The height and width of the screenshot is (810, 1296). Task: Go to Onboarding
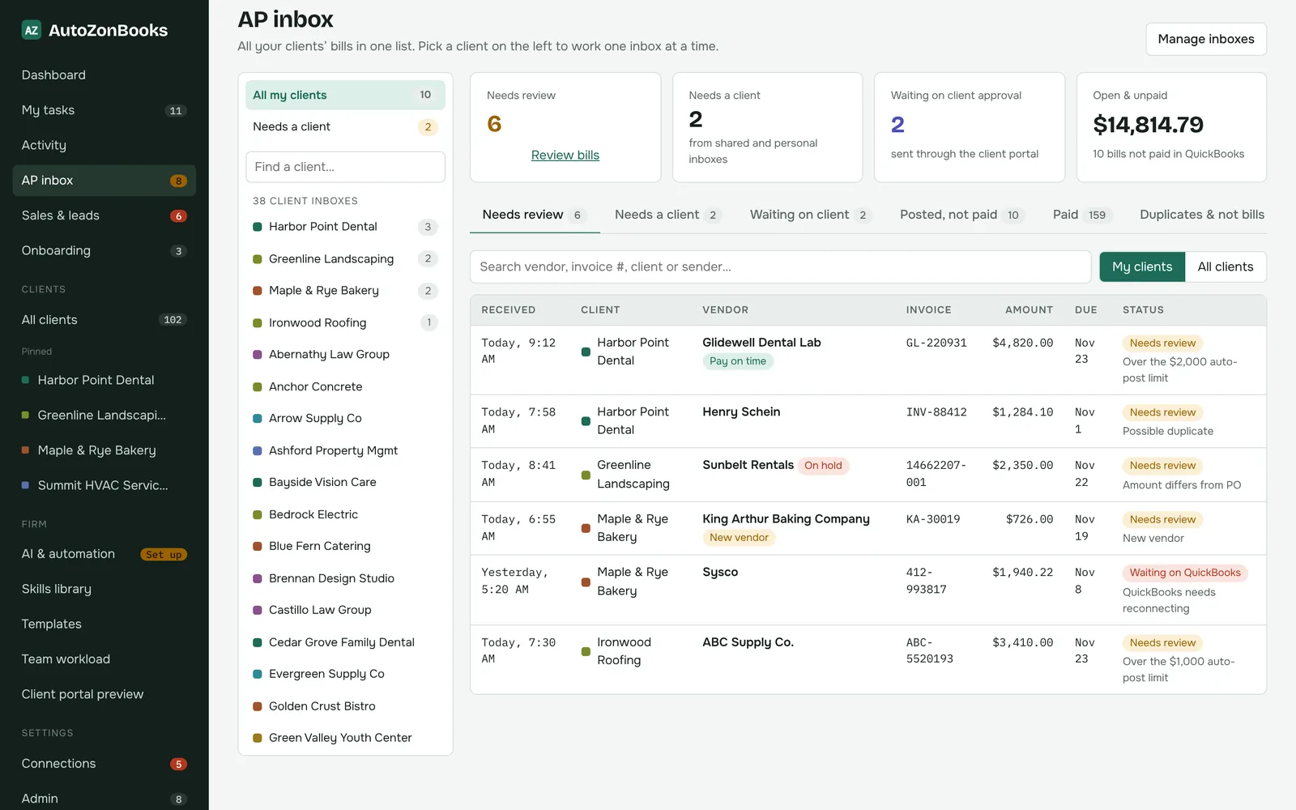pos(104,250)
